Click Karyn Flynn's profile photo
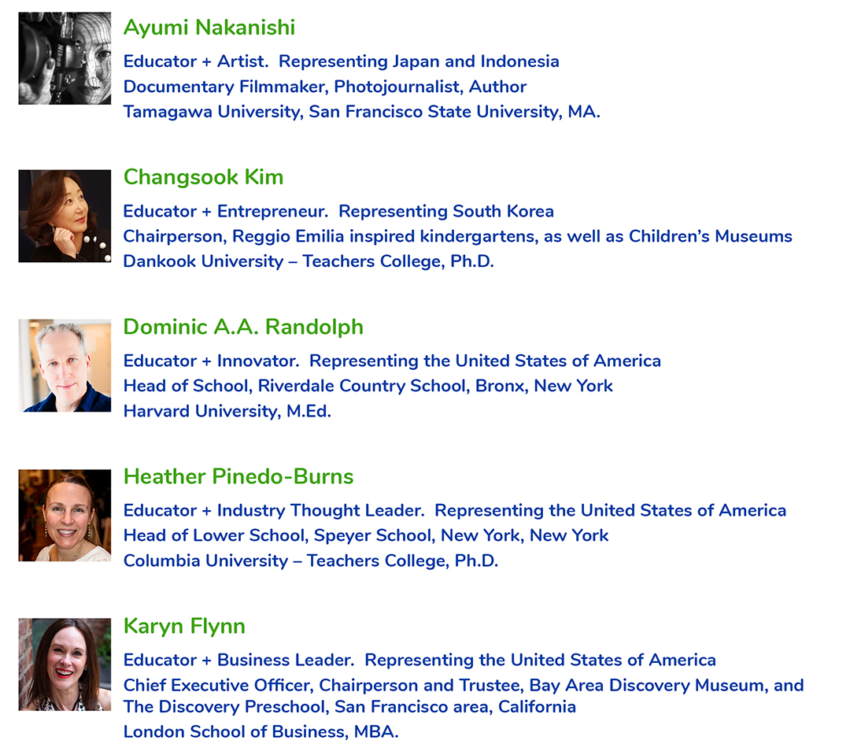 (65, 664)
